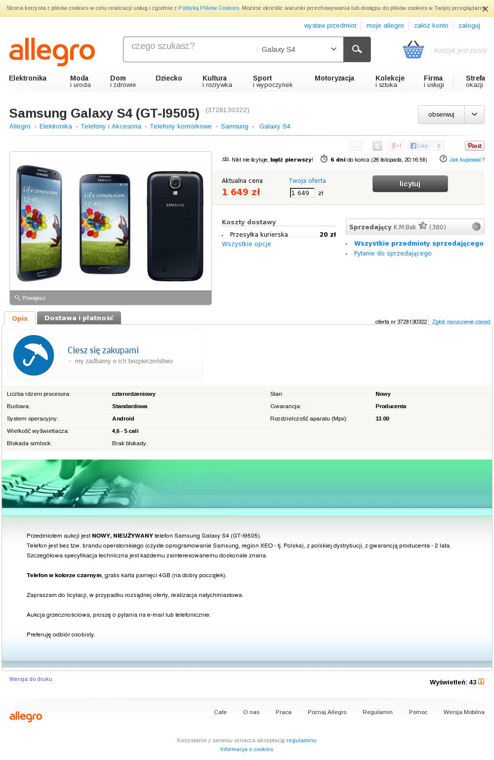
Task: Open the shopping basket icon
Action: pos(413,49)
